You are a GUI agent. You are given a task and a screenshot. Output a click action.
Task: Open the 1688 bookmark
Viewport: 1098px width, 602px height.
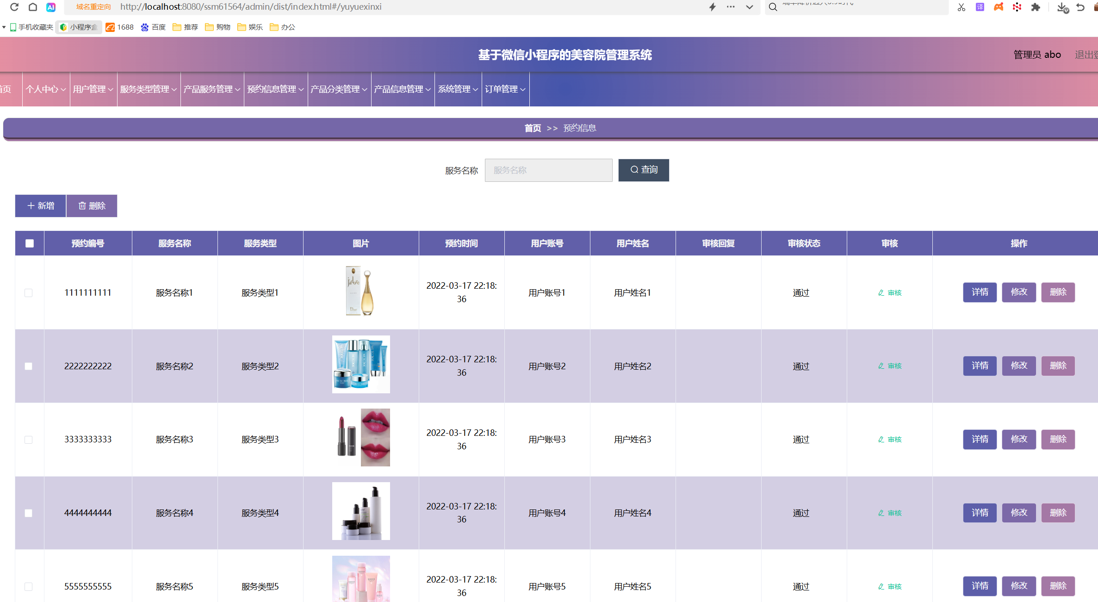tap(119, 27)
